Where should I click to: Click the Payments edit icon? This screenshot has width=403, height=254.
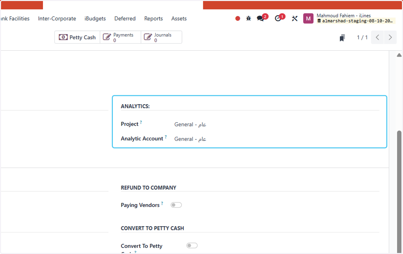click(107, 37)
